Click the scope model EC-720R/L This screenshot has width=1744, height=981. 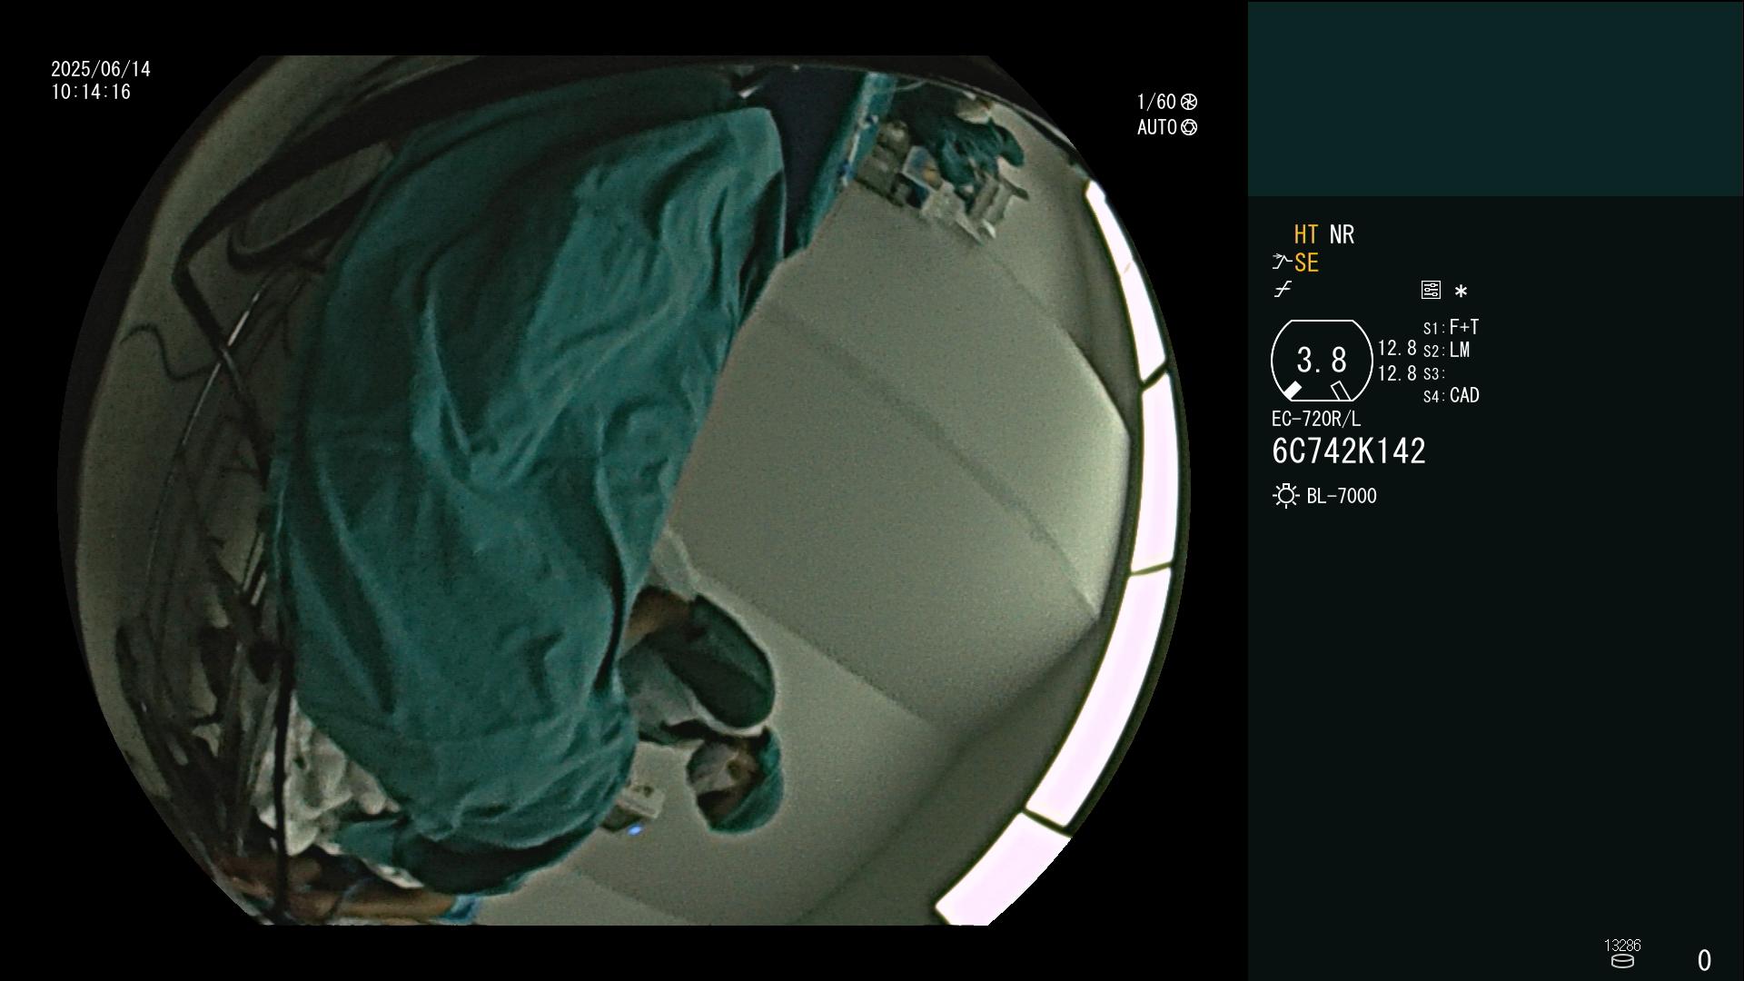click(x=1316, y=419)
